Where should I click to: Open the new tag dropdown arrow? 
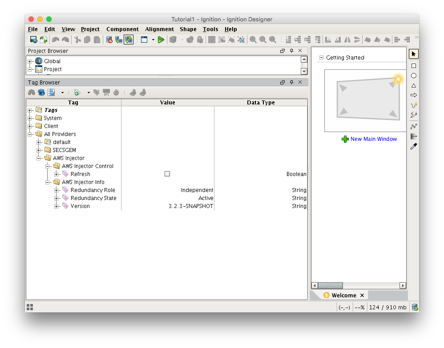pos(88,92)
